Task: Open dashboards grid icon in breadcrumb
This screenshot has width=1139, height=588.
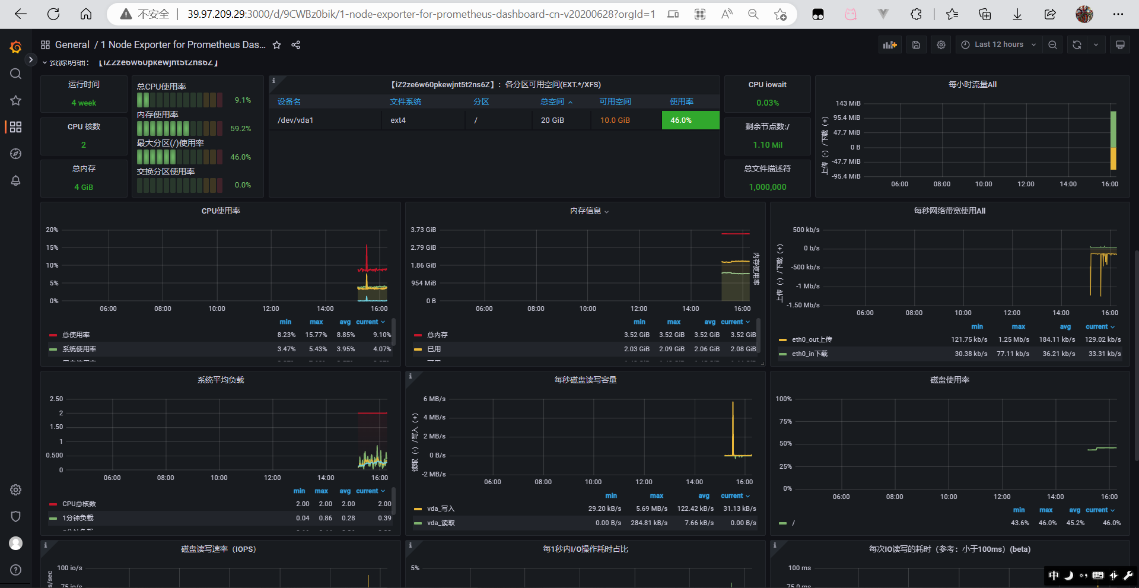Action: 45,45
